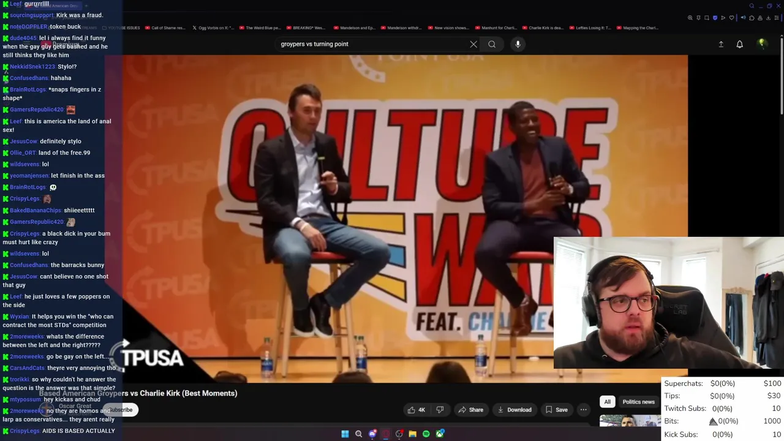Open the three-dot more actions menu
The image size is (784, 441).
tap(584, 410)
